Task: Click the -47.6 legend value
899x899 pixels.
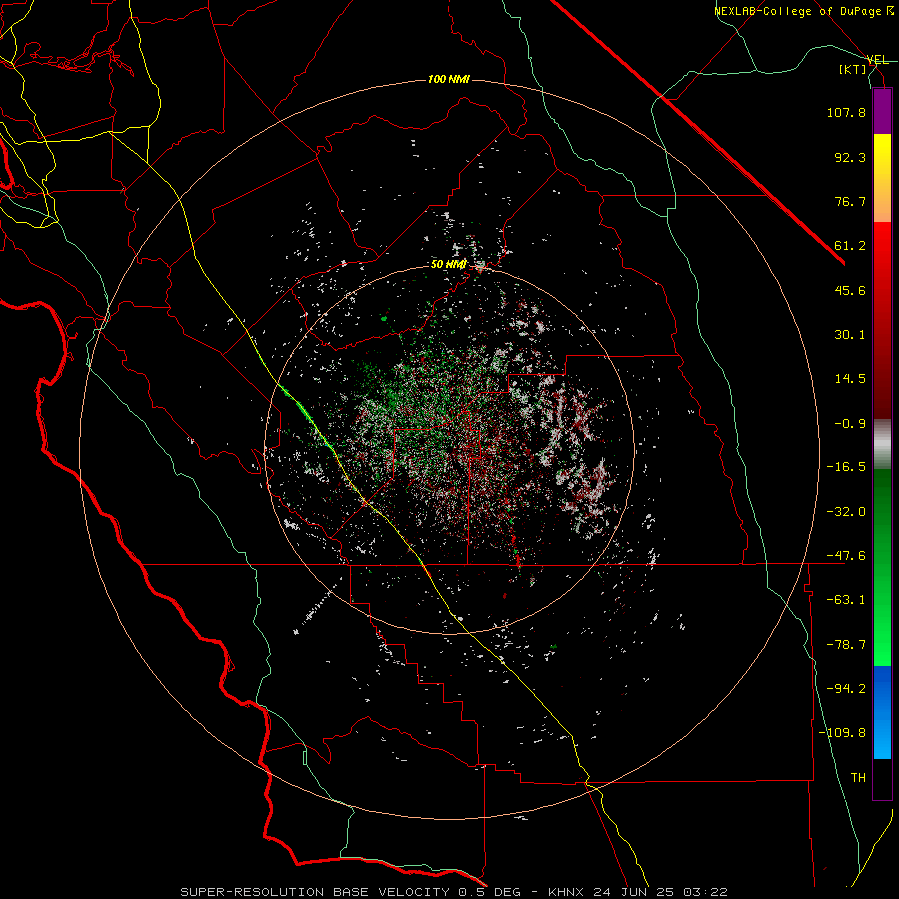Action: click(x=846, y=556)
